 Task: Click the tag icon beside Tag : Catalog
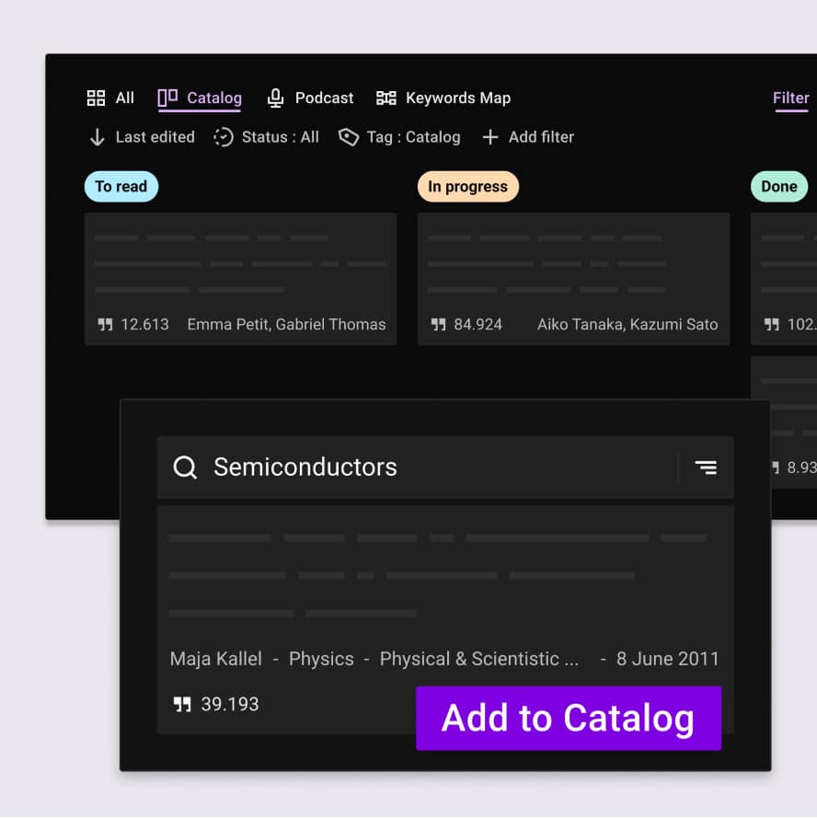coord(348,137)
